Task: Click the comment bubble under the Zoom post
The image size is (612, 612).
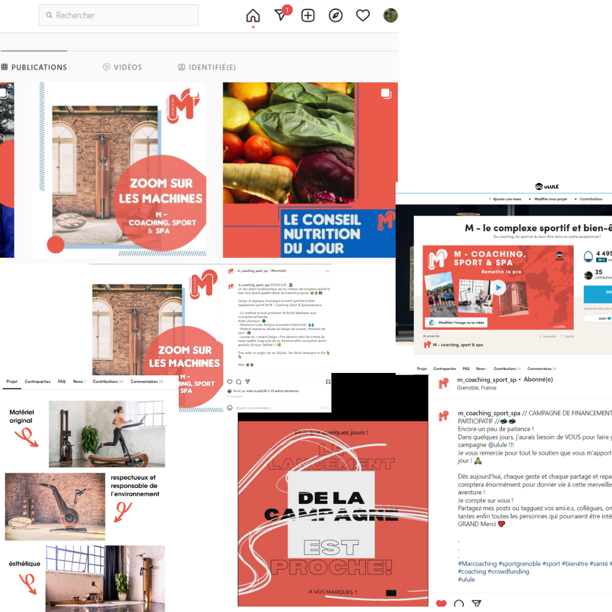Action: tap(238, 382)
